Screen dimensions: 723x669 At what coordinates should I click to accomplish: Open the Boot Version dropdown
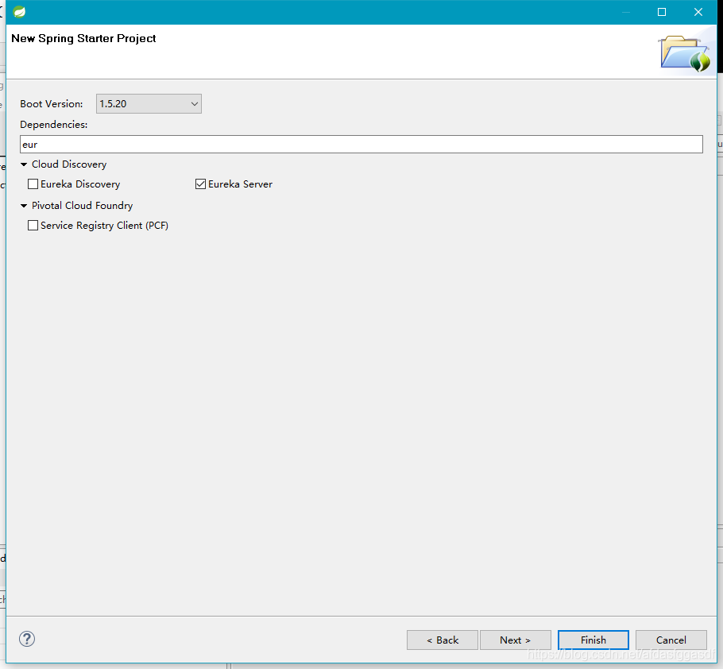pos(149,104)
